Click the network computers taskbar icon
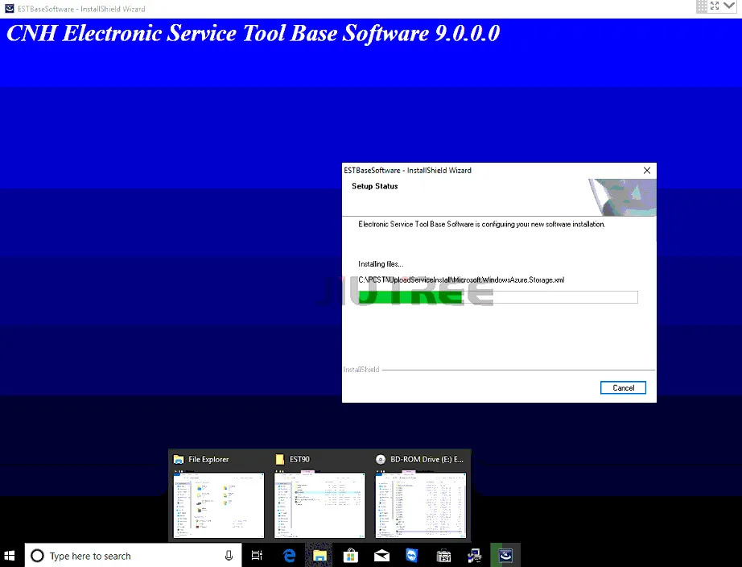This screenshot has width=742, height=567. tap(474, 555)
